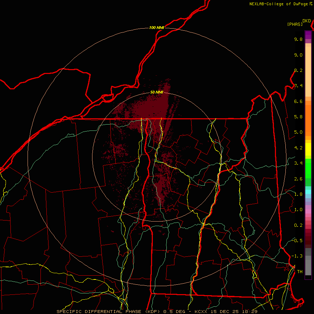
Task: Click the 0.2 color scale value
Action: tap(298, 225)
